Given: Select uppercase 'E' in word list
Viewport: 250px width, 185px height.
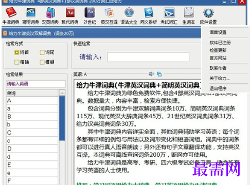Looking at the screenshot, I should point(32,165).
